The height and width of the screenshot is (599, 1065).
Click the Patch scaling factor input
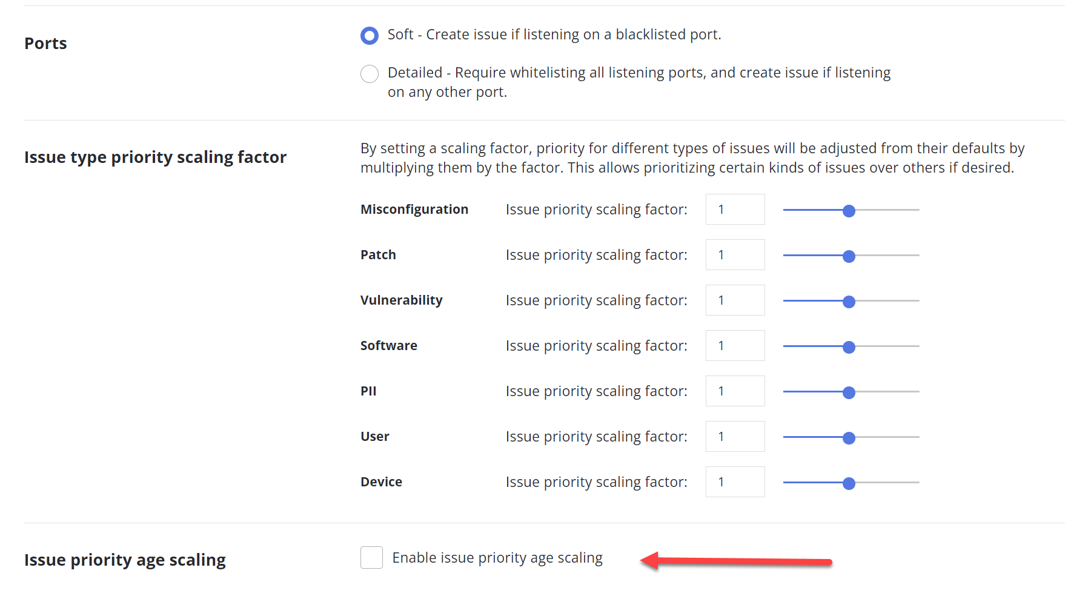point(735,255)
